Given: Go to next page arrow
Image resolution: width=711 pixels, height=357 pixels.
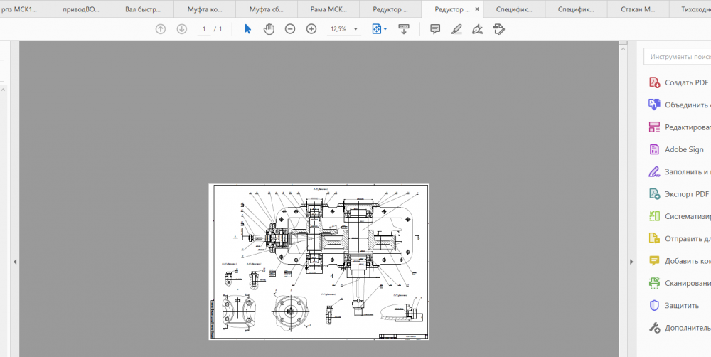Looking at the screenshot, I should pyautogui.click(x=182, y=29).
